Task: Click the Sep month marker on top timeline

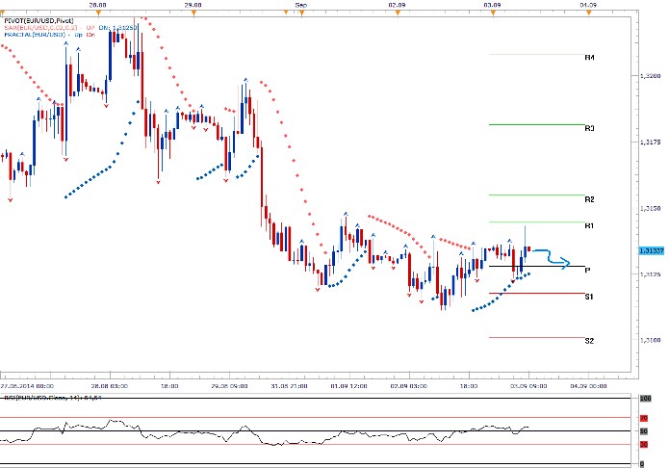Action: [x=300, y=5]
